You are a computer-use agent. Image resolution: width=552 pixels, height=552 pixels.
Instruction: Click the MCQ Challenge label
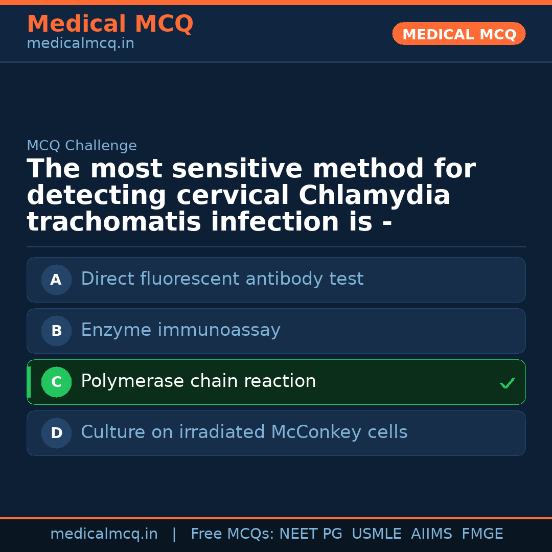click(x=82, y=146)
